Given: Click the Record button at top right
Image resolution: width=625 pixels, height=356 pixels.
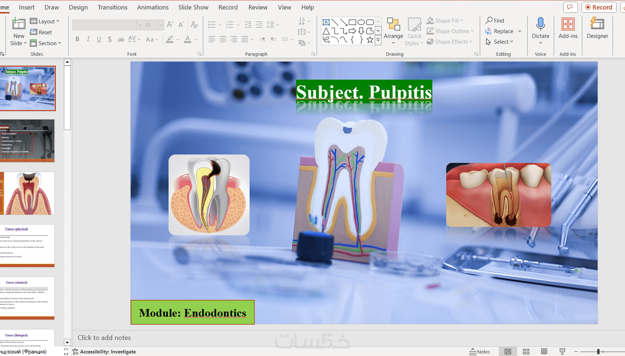Looking at the screenshot, I should point(599,7).
